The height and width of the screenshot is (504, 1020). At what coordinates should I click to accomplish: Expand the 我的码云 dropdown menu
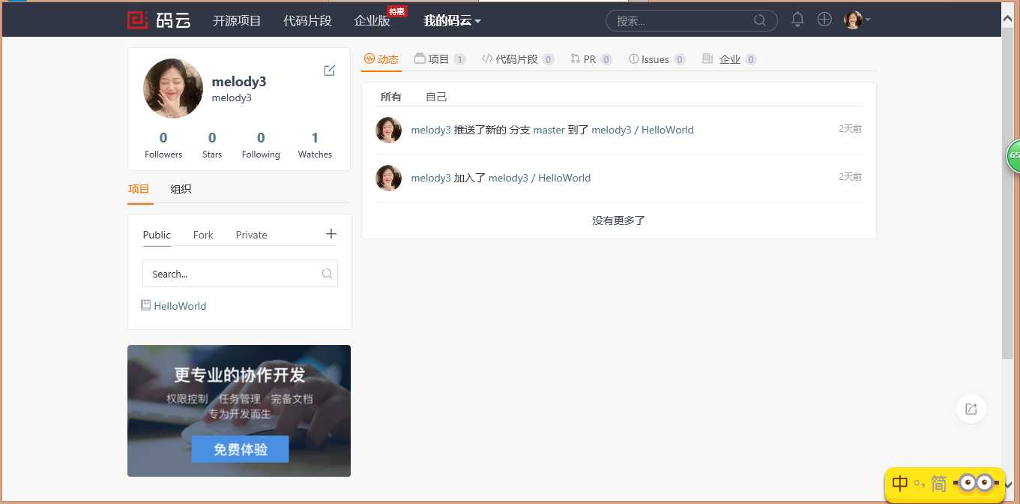coord(452,21)
